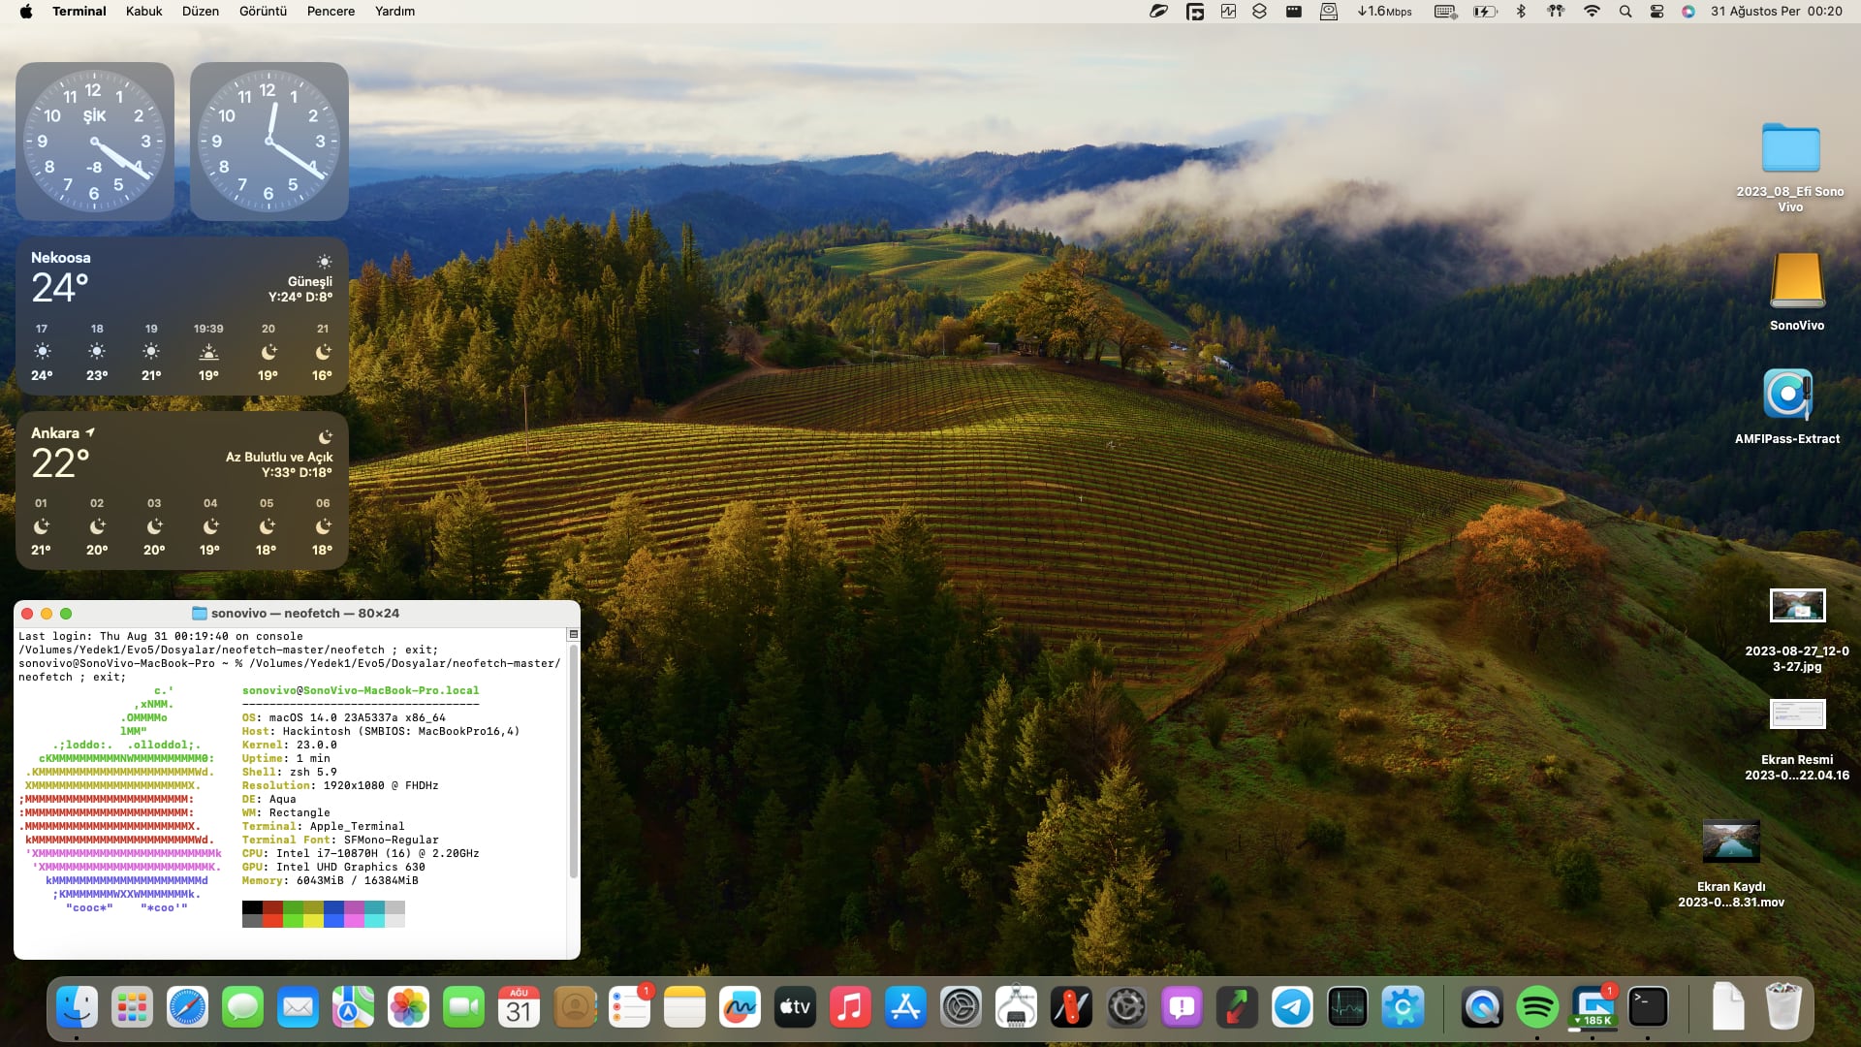Launch Telegram from the Dock

point(1292,1008)
